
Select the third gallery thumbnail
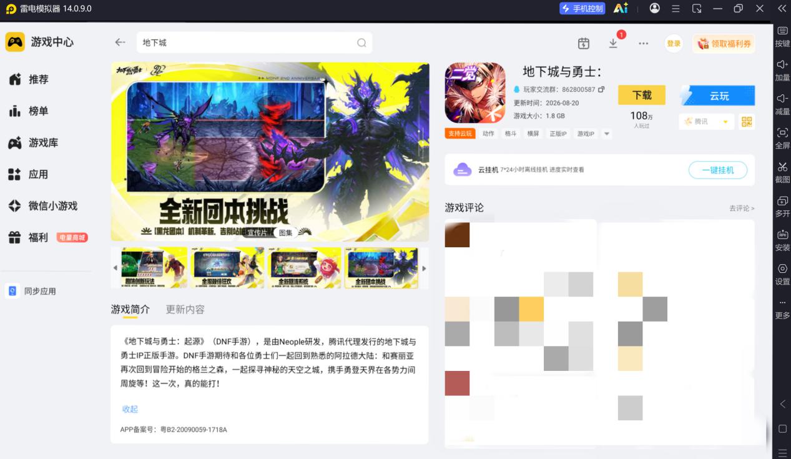(x=305, y=268)
